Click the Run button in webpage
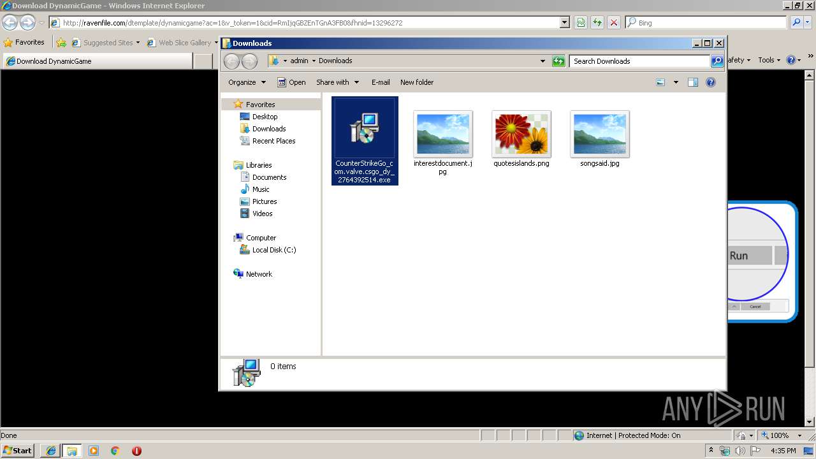The image size is (816, 459). tap(750, 256)
